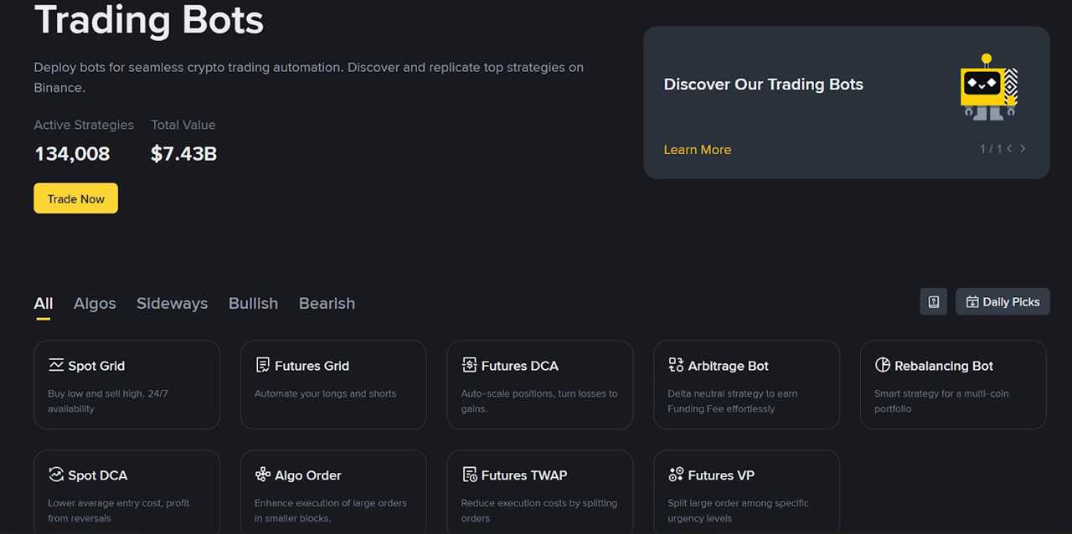Switch to the Bearish tab
1072x534 pixels.
[327, 303]
